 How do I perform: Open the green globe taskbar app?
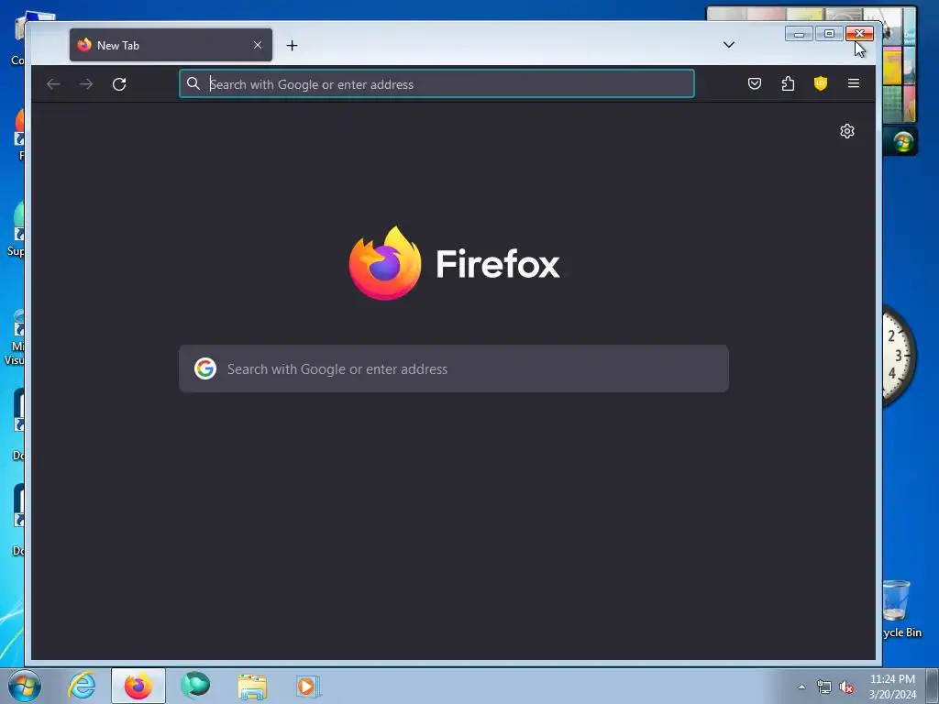195,686
